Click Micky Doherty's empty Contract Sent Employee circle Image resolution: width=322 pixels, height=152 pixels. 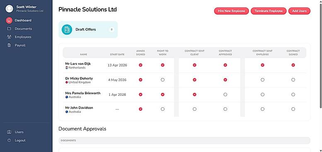click(x=262, y=80)
